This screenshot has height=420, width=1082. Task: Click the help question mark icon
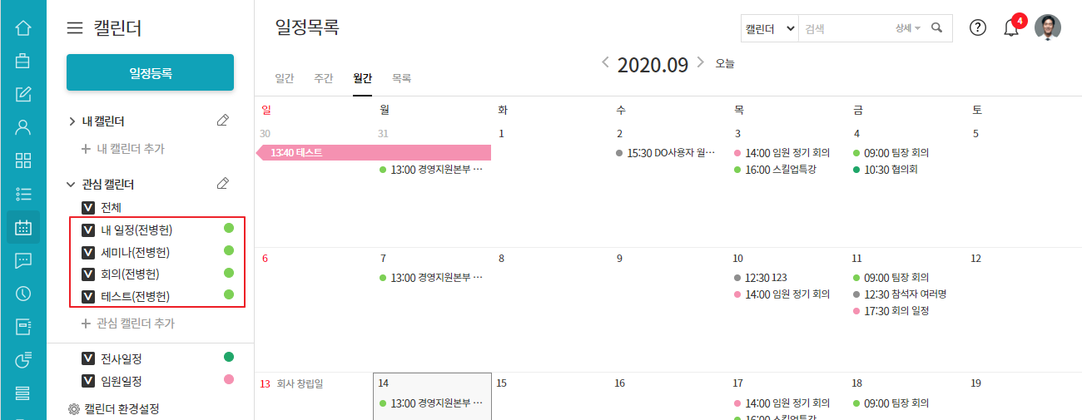click(978, 27)
